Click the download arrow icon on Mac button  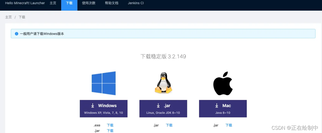(x=217, y=105)
